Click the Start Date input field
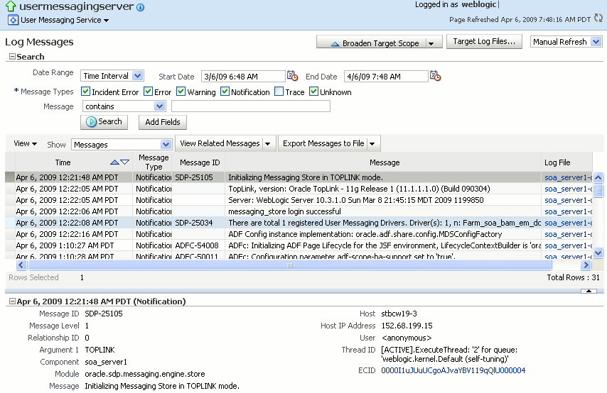The height and width of the screenshot is (393, 607). click(243, 77)
